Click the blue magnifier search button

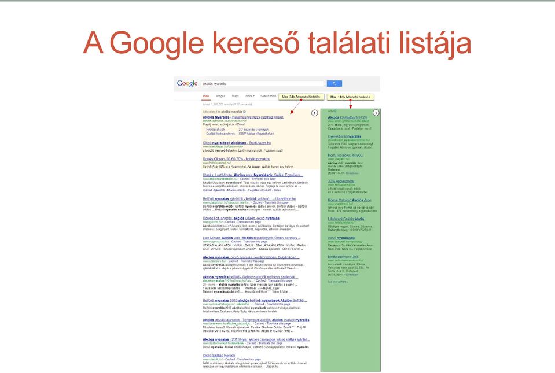[x=334, y=83]
